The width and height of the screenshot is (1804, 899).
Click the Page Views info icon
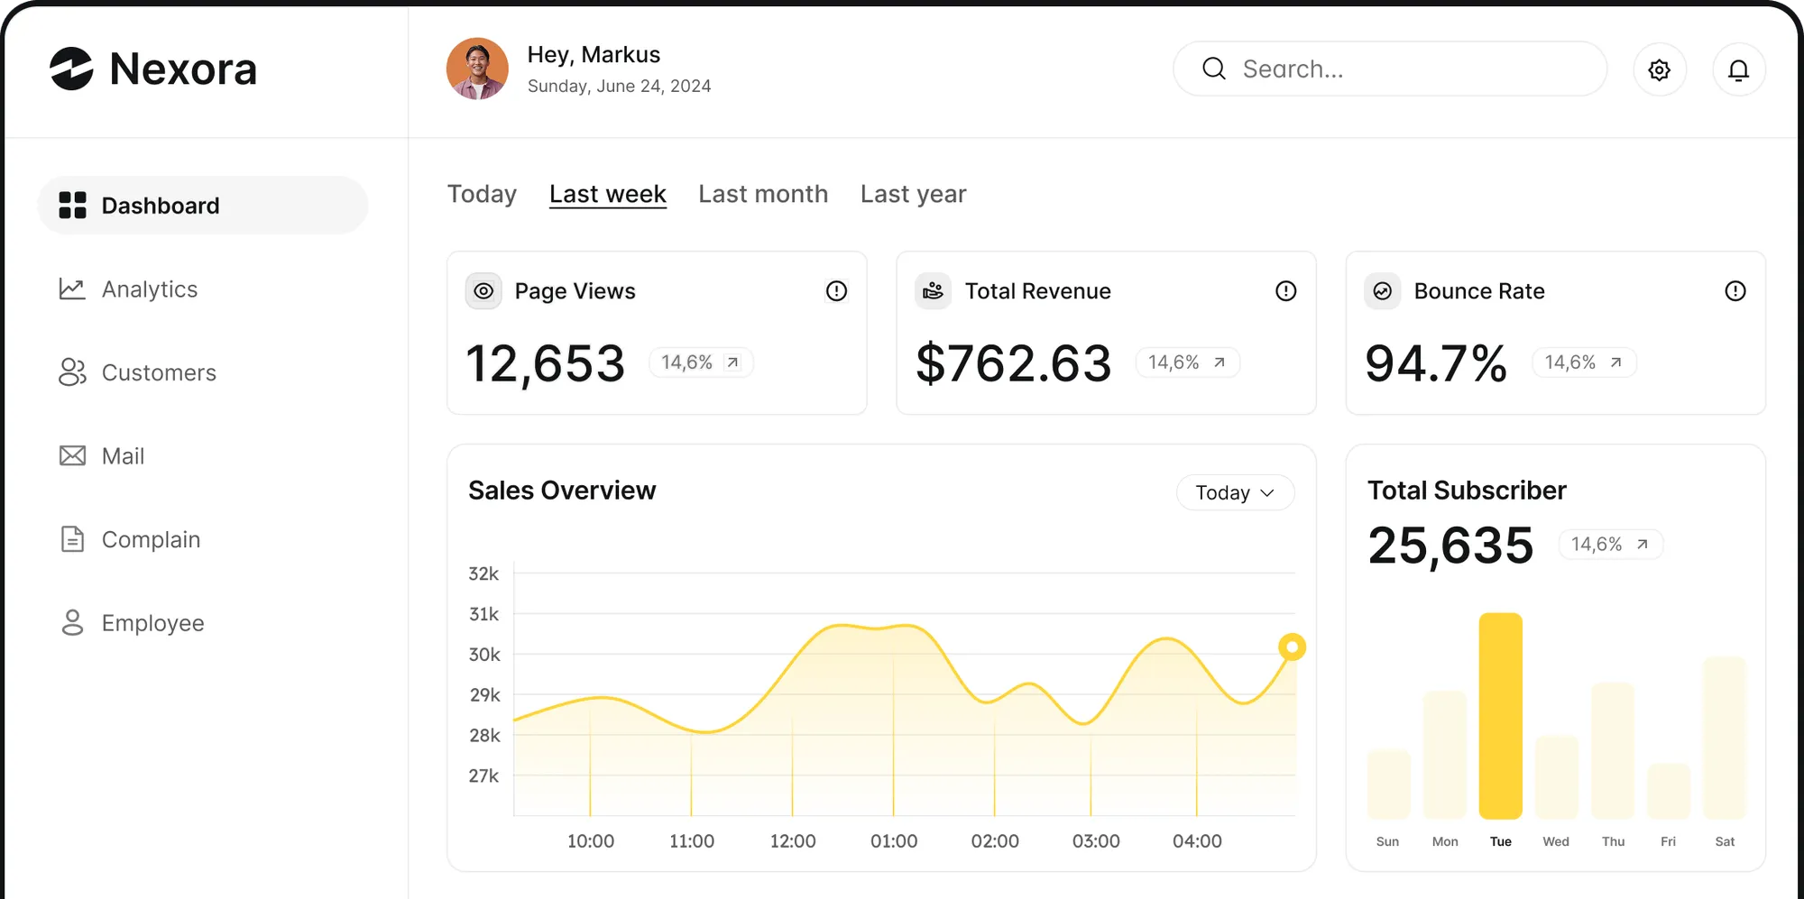[836, 291]
